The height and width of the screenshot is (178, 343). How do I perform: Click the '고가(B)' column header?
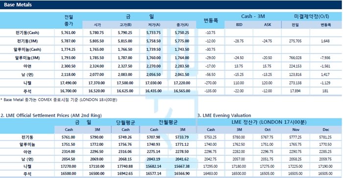[125, 25]
